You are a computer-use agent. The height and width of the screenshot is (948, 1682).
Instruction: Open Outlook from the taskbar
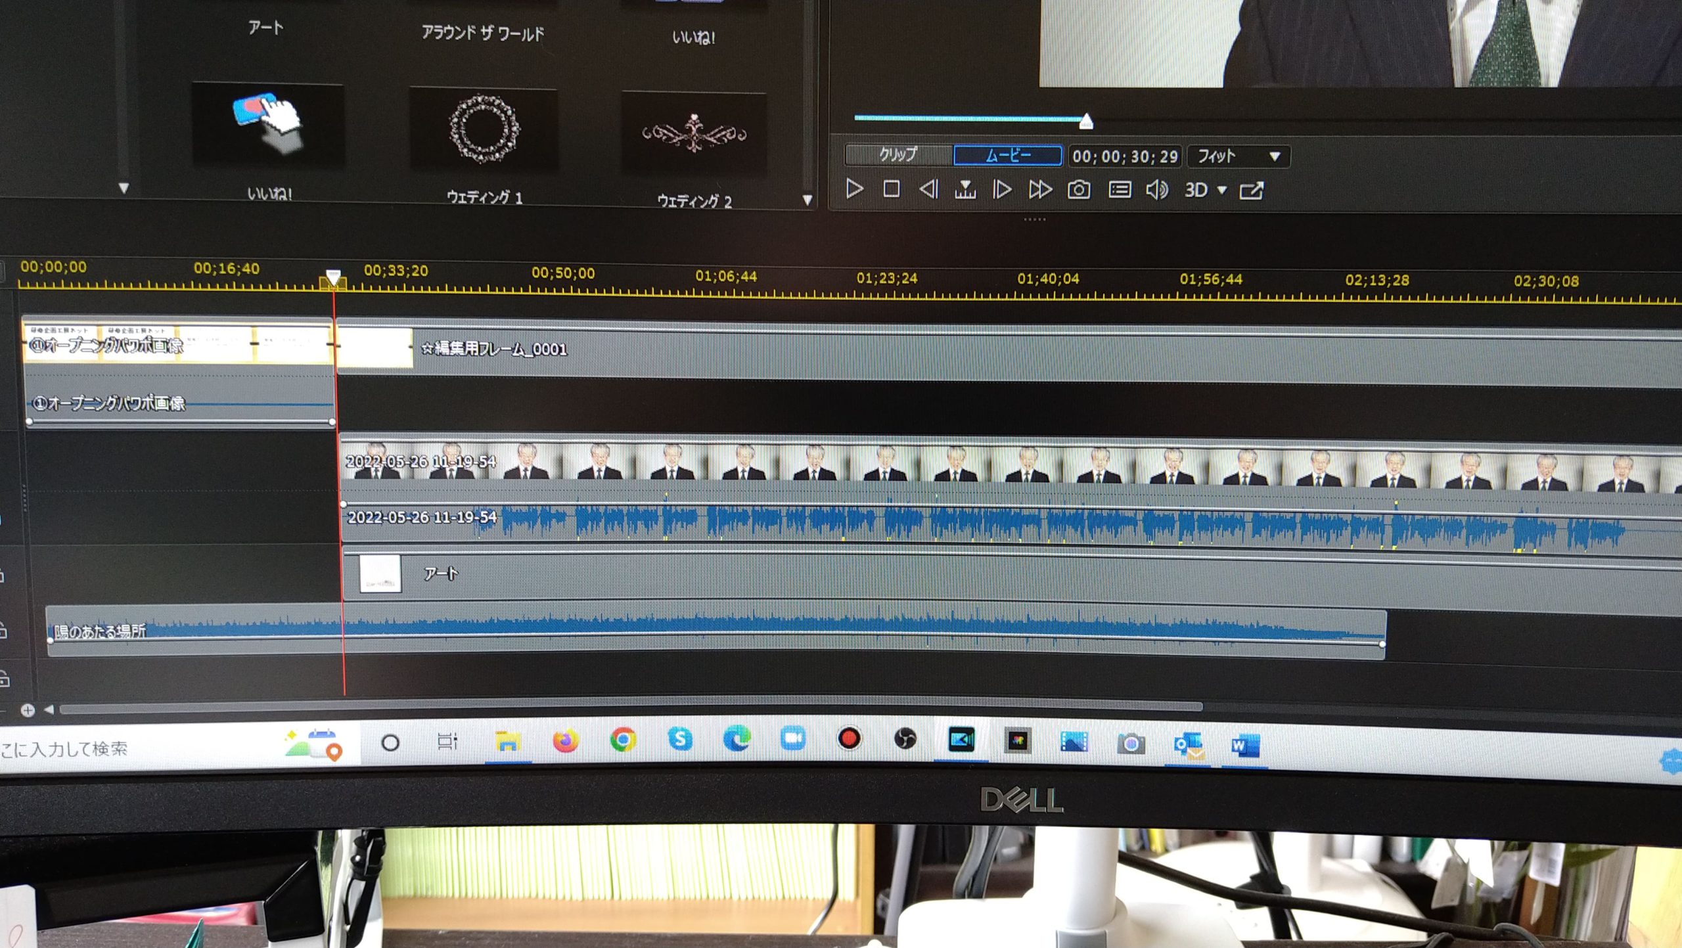(1189, 746)
